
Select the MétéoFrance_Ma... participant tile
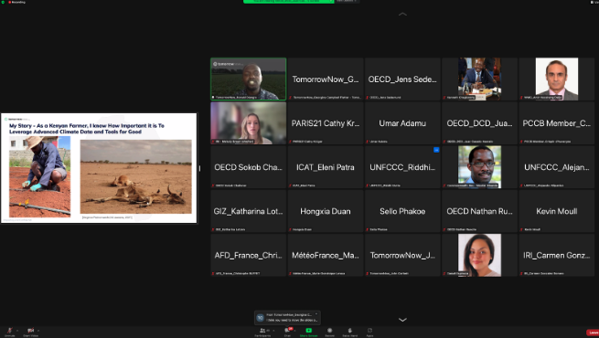point(326,255)
